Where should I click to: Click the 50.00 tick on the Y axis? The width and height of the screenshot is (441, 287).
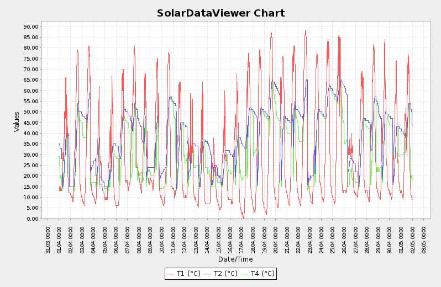30,112
